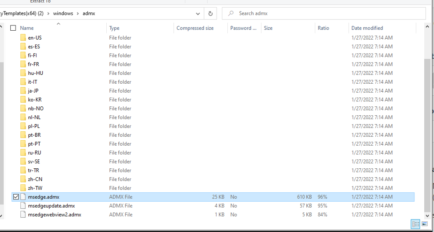Click the msedgewebview2.admx file icon

click(x=23, y=215)
